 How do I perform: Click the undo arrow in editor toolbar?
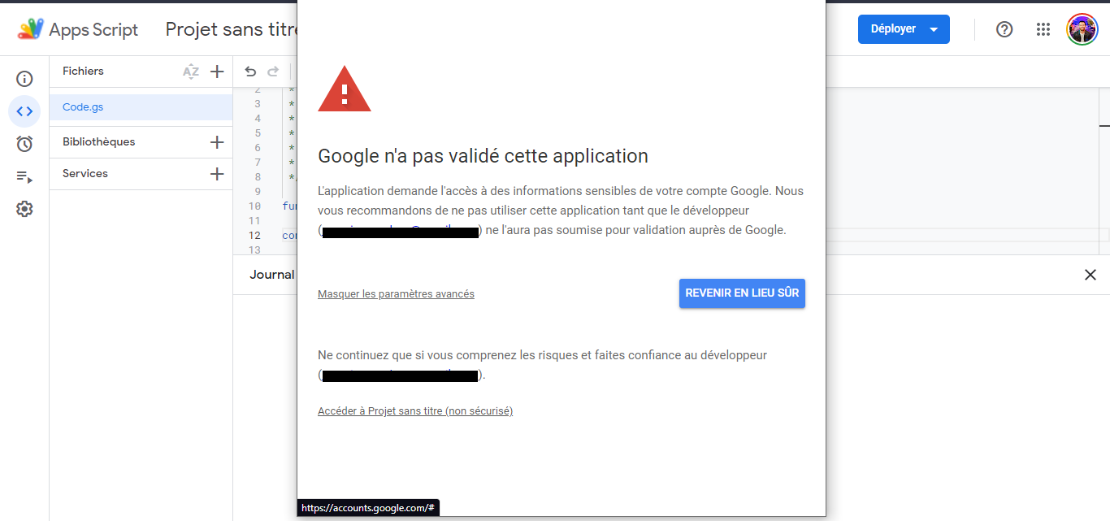pyautogui.click(x=250, y=72)
